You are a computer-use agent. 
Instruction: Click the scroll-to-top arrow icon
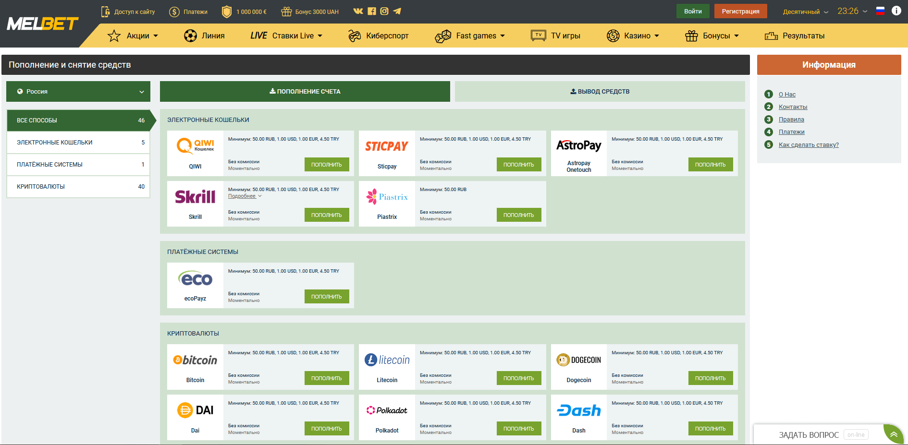894,434
